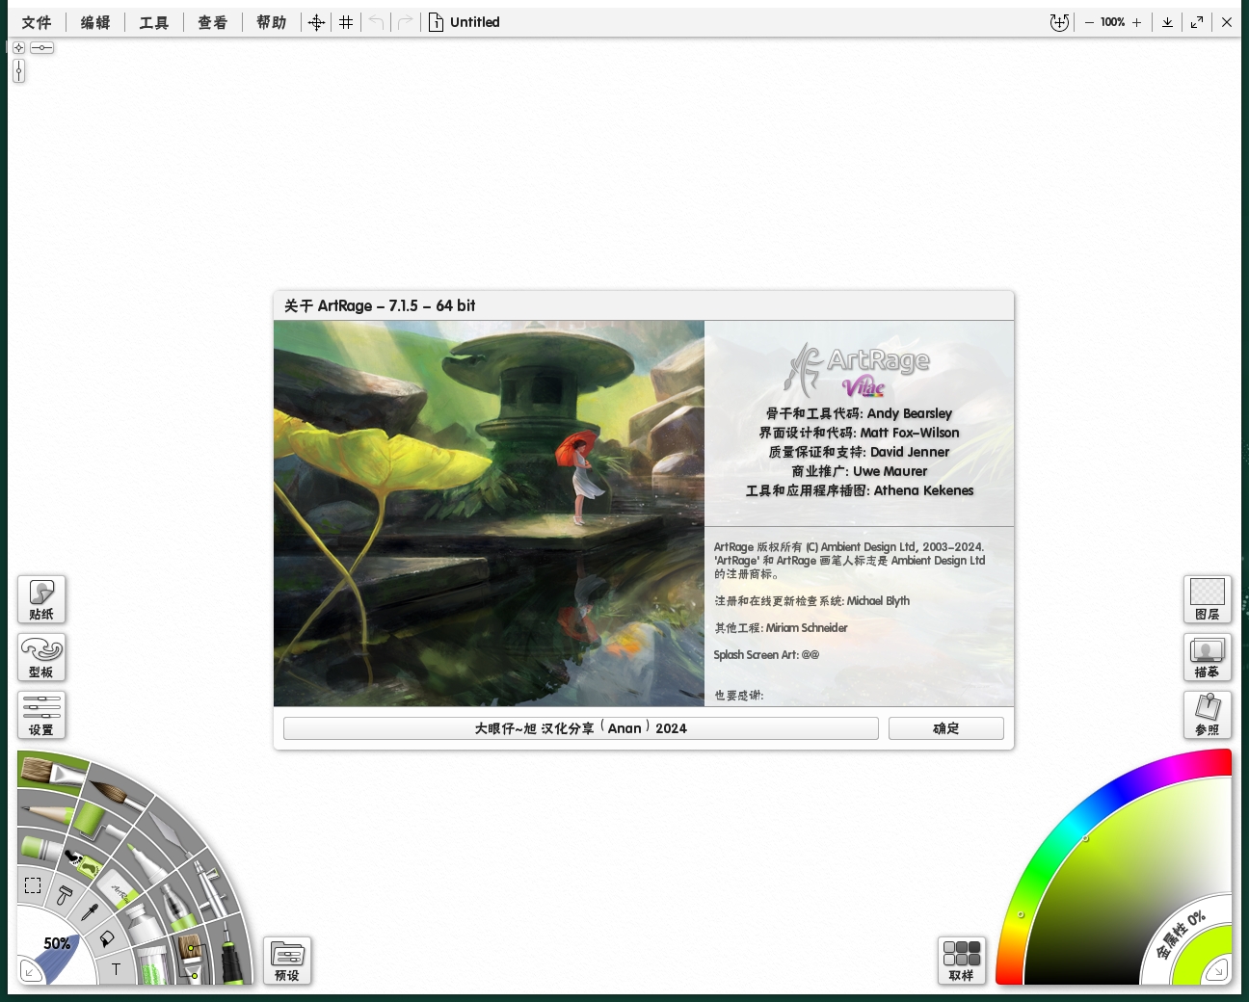1249x1002 pixels.
Task: Select the dashed rectangle Selection tool
Action: pyautogui.click(x=33, y=885)
